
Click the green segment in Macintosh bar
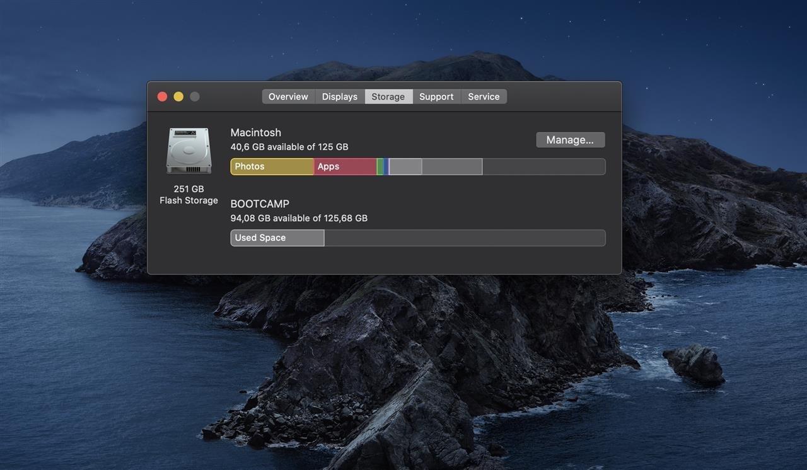(x=380, y=166)
